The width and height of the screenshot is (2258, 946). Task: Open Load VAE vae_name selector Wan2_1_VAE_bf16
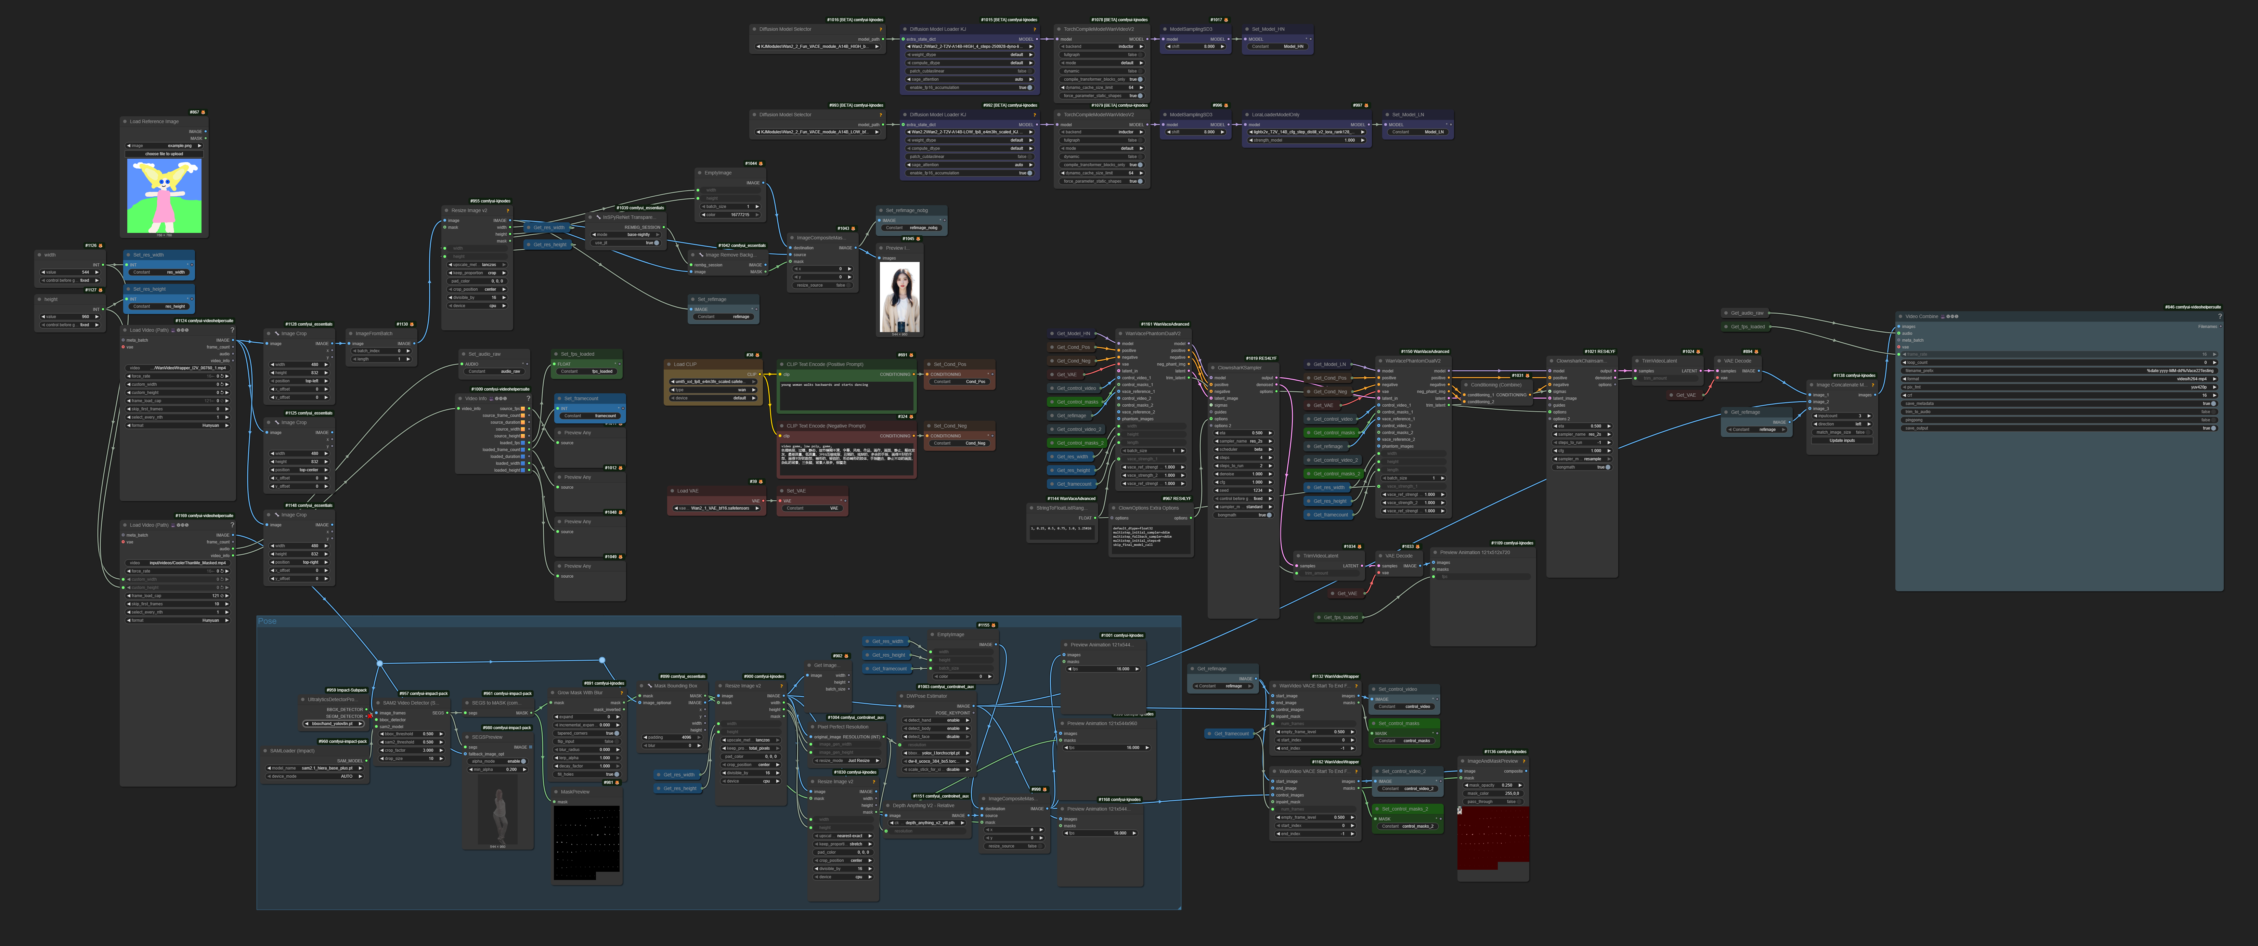(719, 508)
